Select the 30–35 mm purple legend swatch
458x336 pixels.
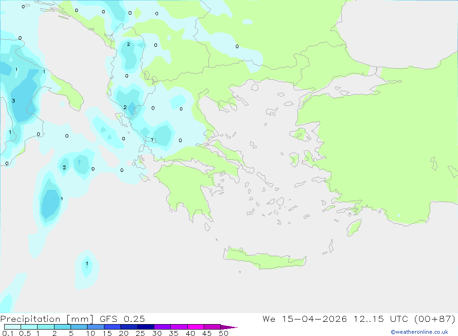click(x=162, y=327)
